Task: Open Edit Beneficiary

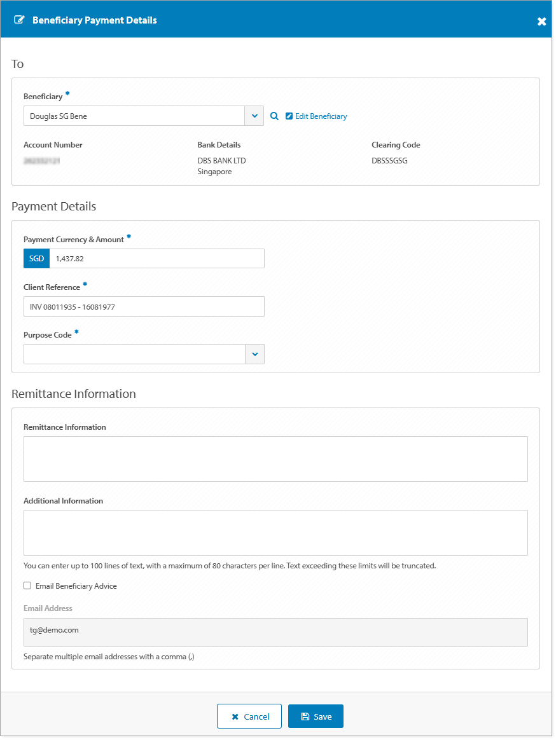Action: click(x=316, y=116)
